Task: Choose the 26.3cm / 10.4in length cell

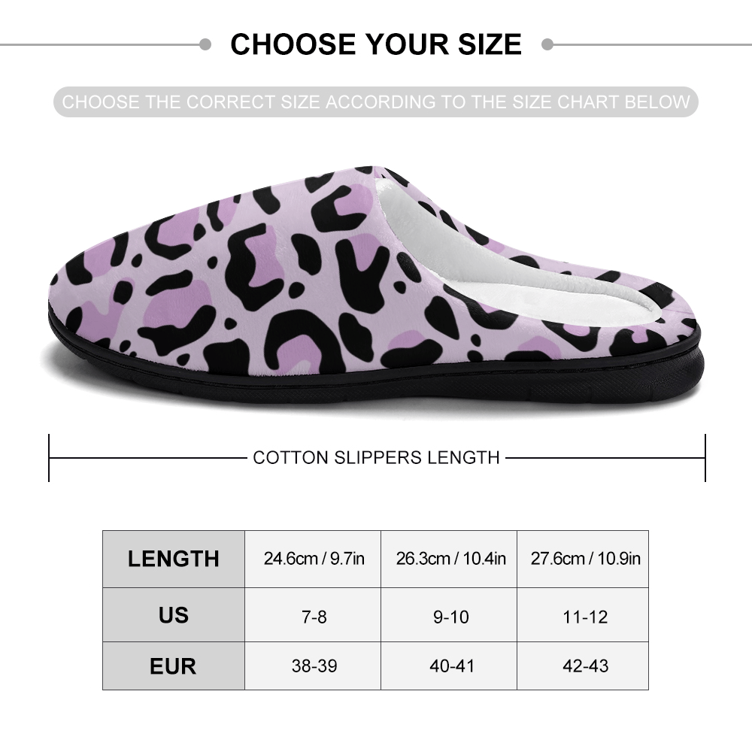Action: (x=450, y=559)
